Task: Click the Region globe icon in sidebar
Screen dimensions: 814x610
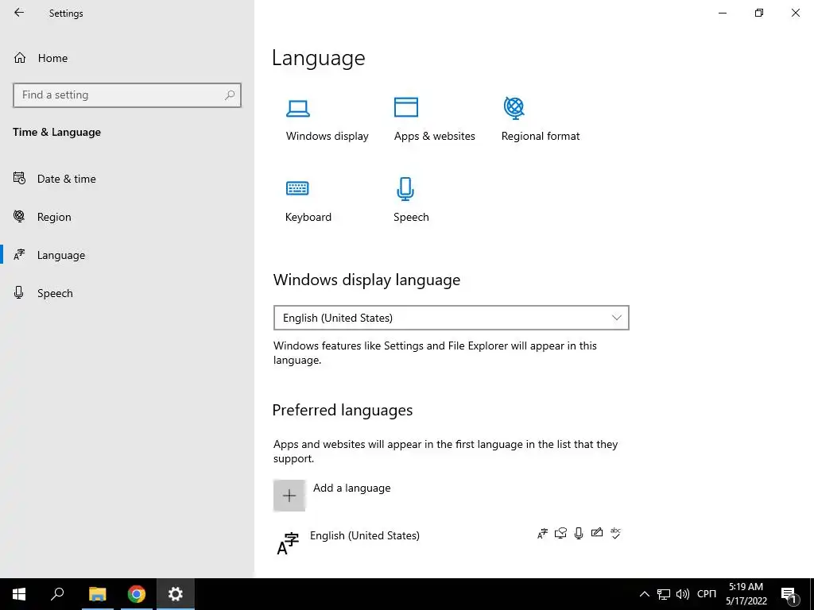Action: click(19, 216)
